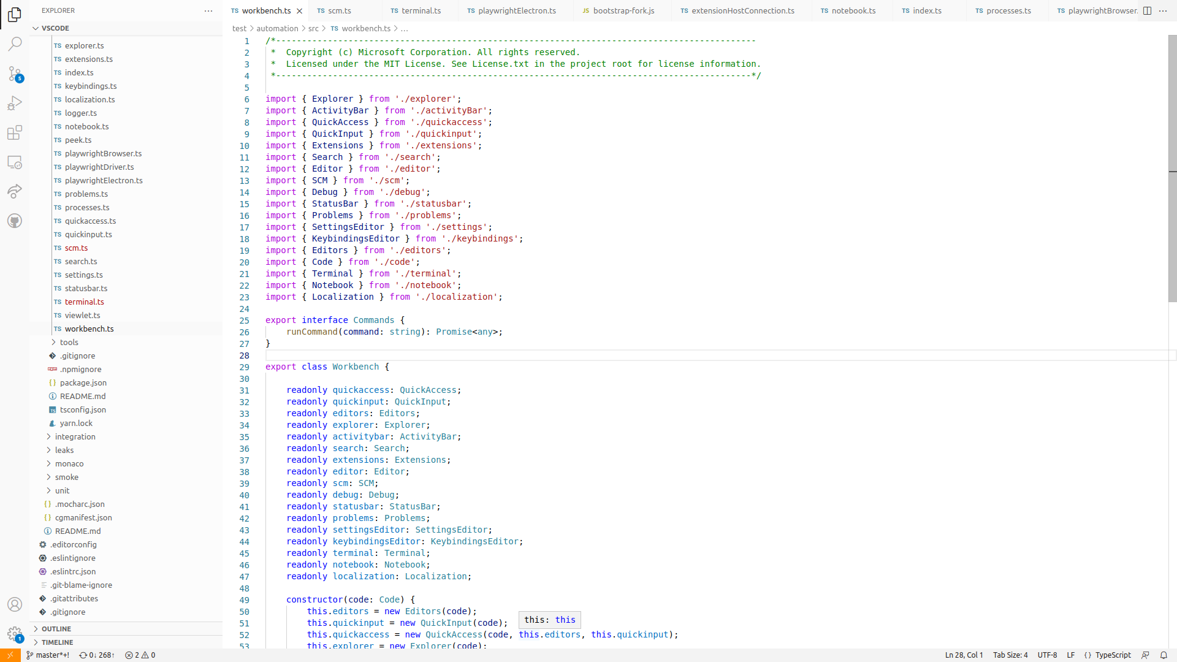Expand the tools folder
The image size is (1177, 662).
click(x=69, y=342)
